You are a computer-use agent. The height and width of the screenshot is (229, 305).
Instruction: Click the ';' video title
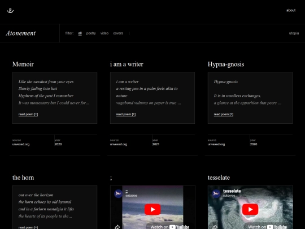pos(111,178)
